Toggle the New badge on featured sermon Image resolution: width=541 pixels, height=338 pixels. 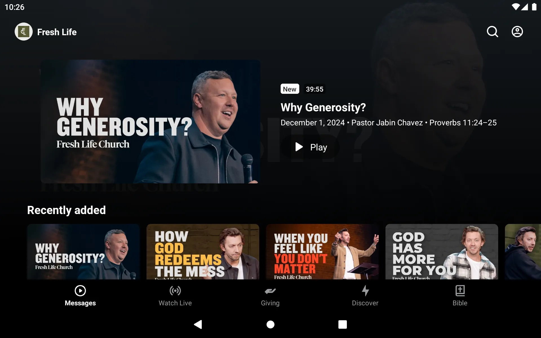(x=289, y=89)
